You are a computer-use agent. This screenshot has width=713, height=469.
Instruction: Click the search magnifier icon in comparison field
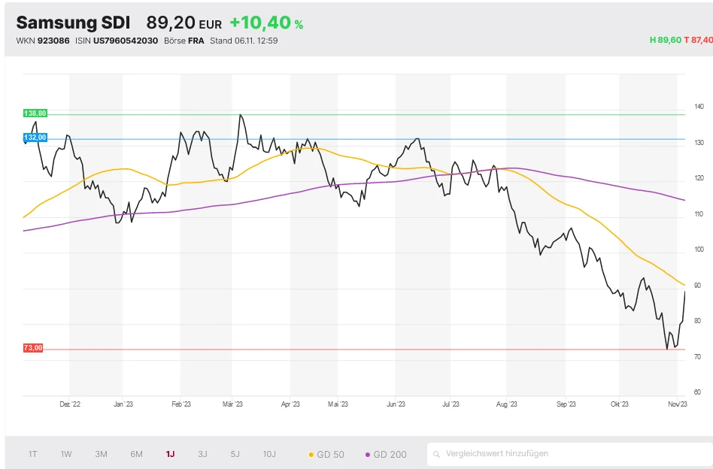point(436,454)
